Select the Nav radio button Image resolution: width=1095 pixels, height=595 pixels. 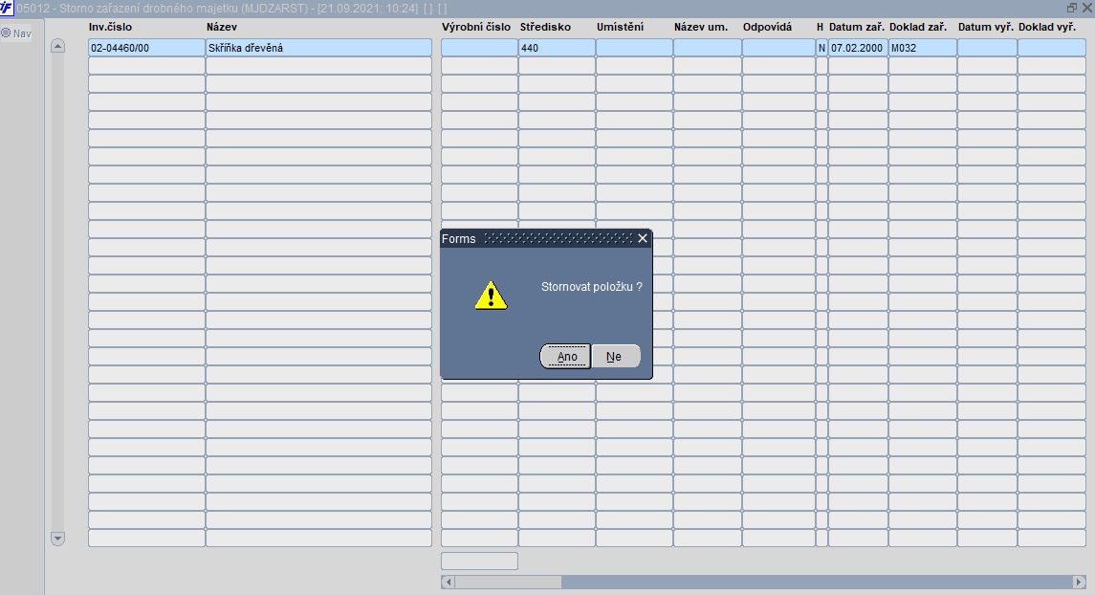7,33
